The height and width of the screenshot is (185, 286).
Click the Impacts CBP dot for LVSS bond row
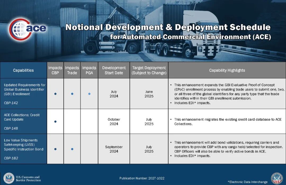pyautogui.click(x=55, y=149)
